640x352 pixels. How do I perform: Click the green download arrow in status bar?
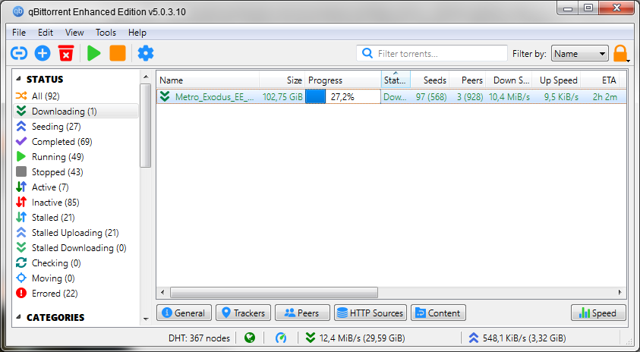(x=311, y=338)
